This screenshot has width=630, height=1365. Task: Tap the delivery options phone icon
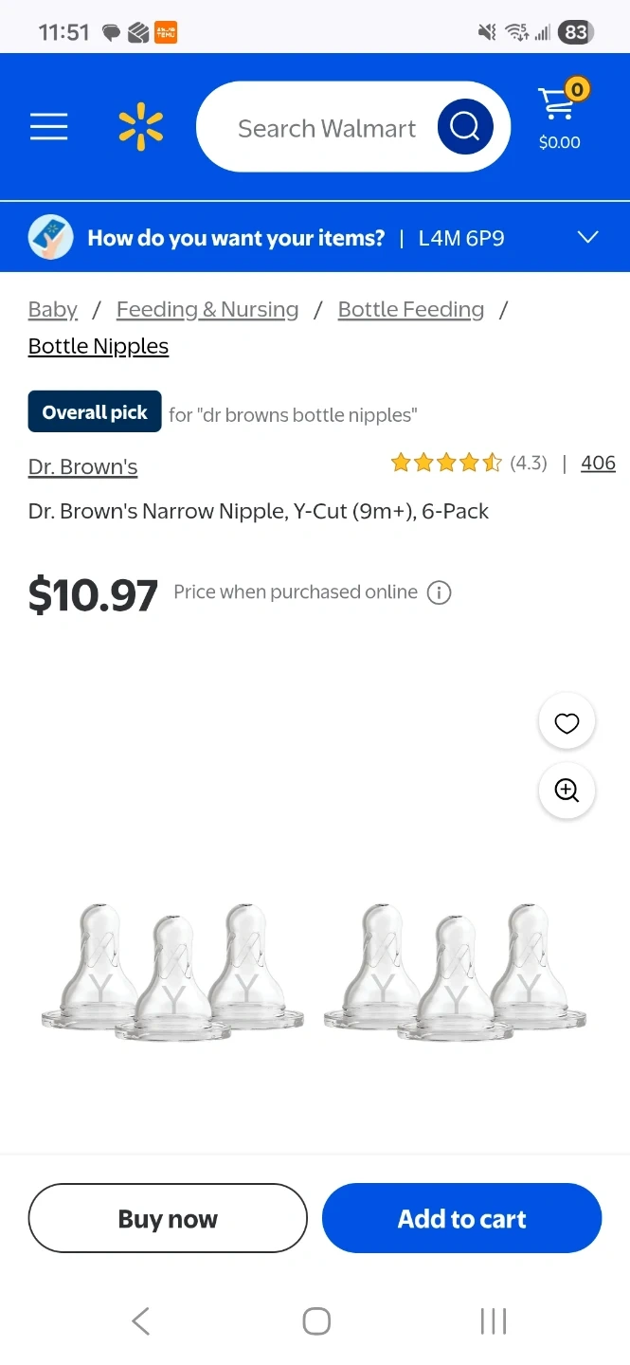pyautogui.click(x=51, y=238)
